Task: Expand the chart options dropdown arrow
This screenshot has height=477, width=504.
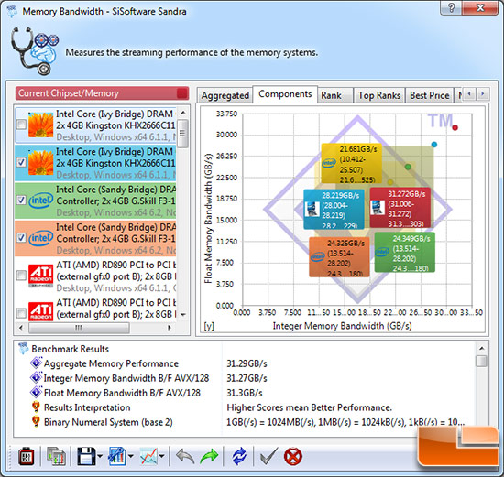Action: 130,456
